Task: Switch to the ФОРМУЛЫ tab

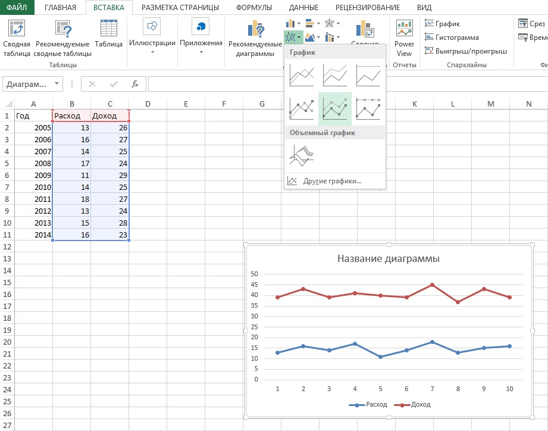Action: 253,8
